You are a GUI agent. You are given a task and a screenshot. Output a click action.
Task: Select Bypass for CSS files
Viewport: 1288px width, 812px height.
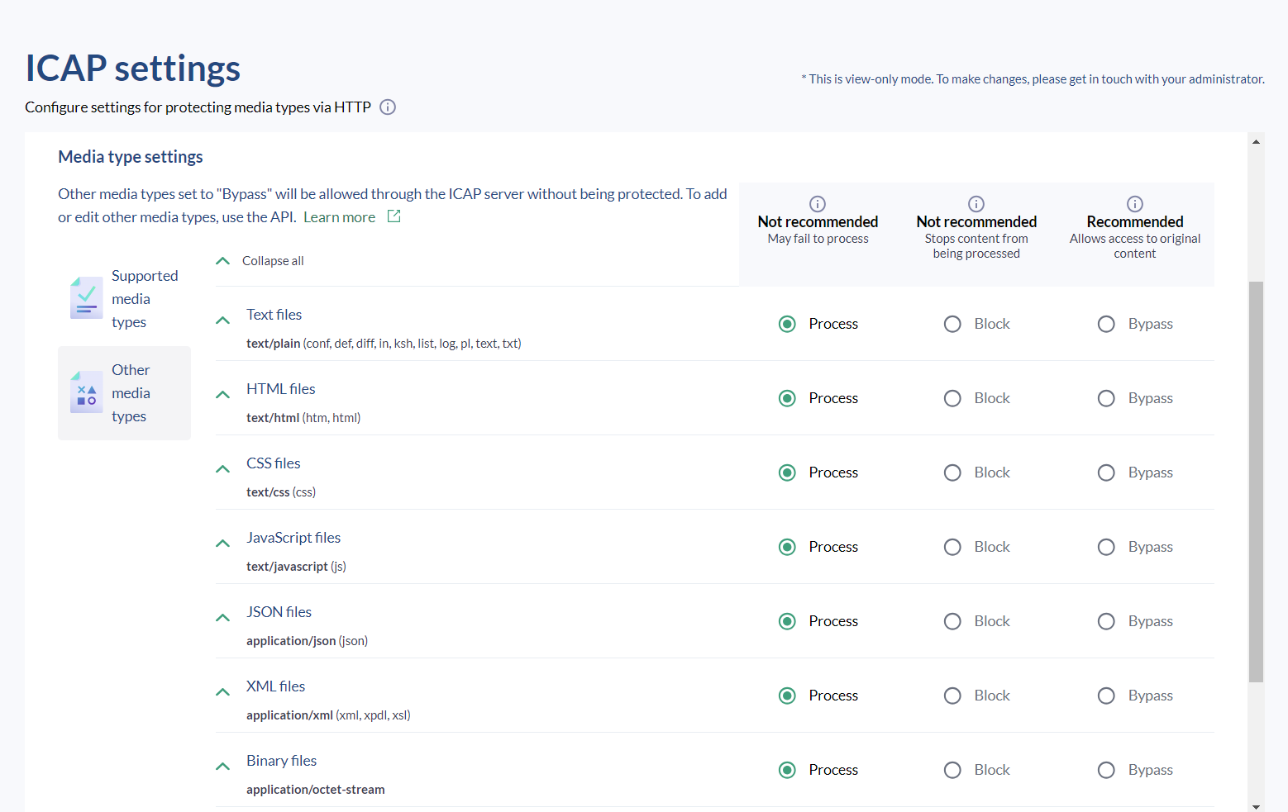point(1106,472)
